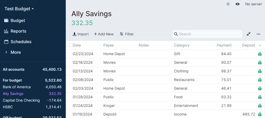Screen dimensions: 265x118
Task: Expand the More section in sidebar
Action: [15, 52]
